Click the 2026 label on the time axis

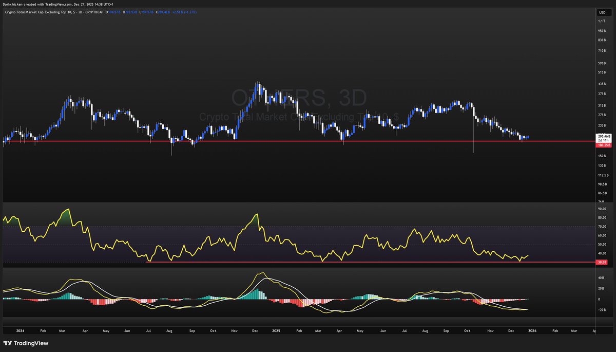pos(533,331)
